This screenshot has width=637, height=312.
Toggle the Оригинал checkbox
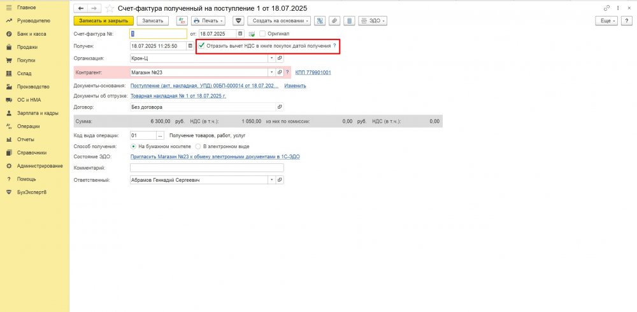pos(262,34)
